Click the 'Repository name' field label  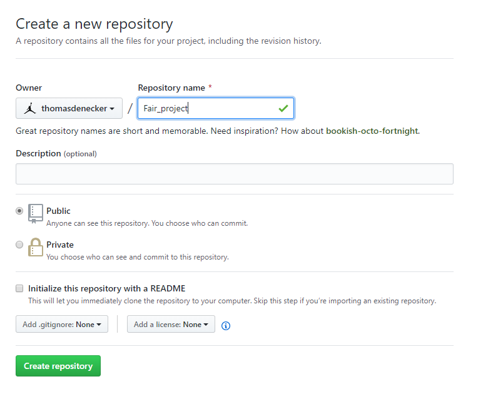pos(171,88)
